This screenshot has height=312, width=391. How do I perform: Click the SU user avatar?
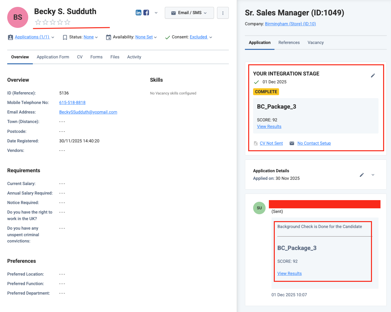[259, 208]
